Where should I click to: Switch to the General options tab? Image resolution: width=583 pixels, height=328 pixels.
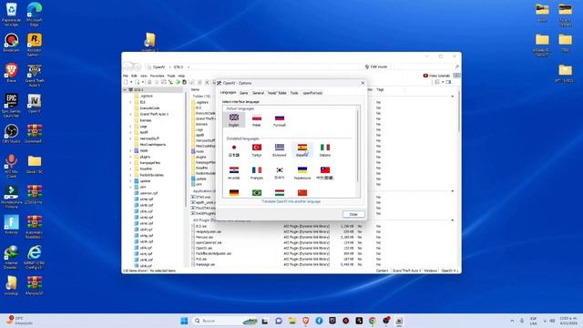258,93
